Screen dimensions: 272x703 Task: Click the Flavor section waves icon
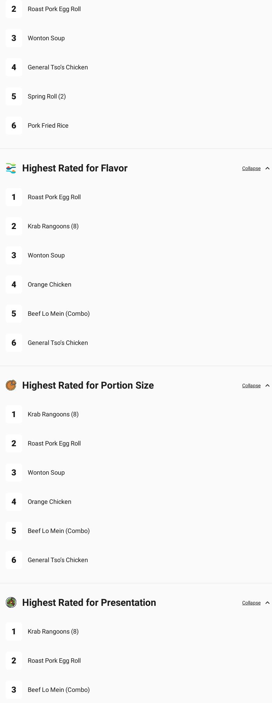tap(11, 168)
